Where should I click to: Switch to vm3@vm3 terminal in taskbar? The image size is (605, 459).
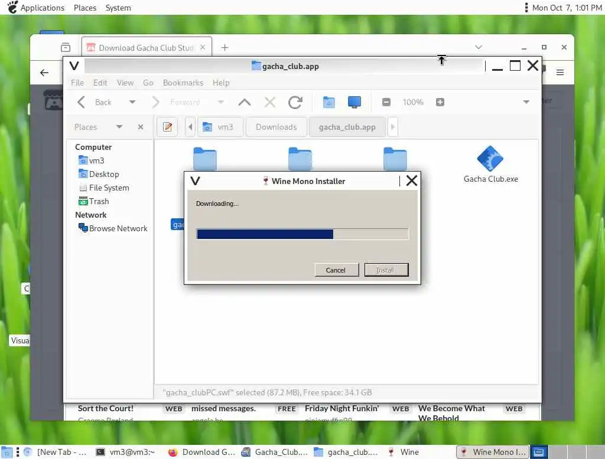pyautogui.click(x=125, y=452)
